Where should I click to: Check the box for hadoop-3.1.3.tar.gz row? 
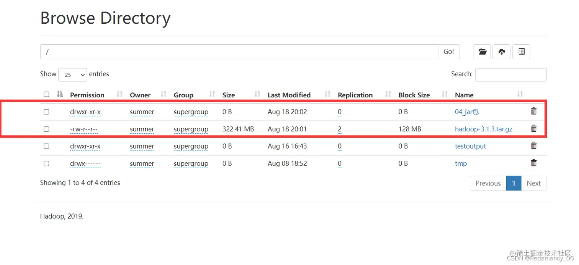pyautogui.click(x=46, y=129)
